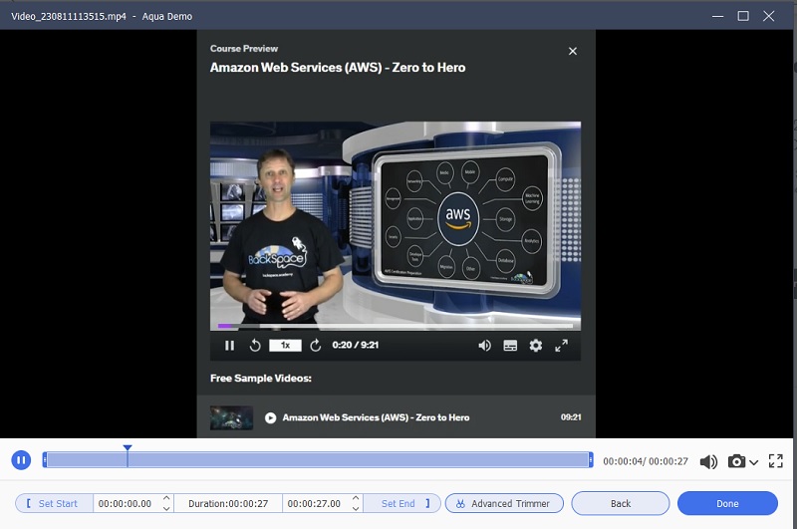Open the Advanced Trimmer
The image size is (797, 529).
[504, 503]
